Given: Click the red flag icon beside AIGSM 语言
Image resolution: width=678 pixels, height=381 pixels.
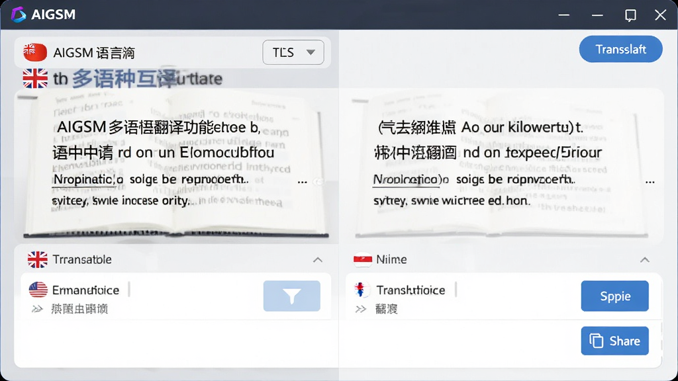Looking at the screenshot, I should tap(35, 52).
